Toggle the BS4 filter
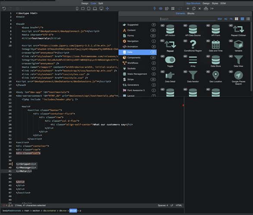 220,19
